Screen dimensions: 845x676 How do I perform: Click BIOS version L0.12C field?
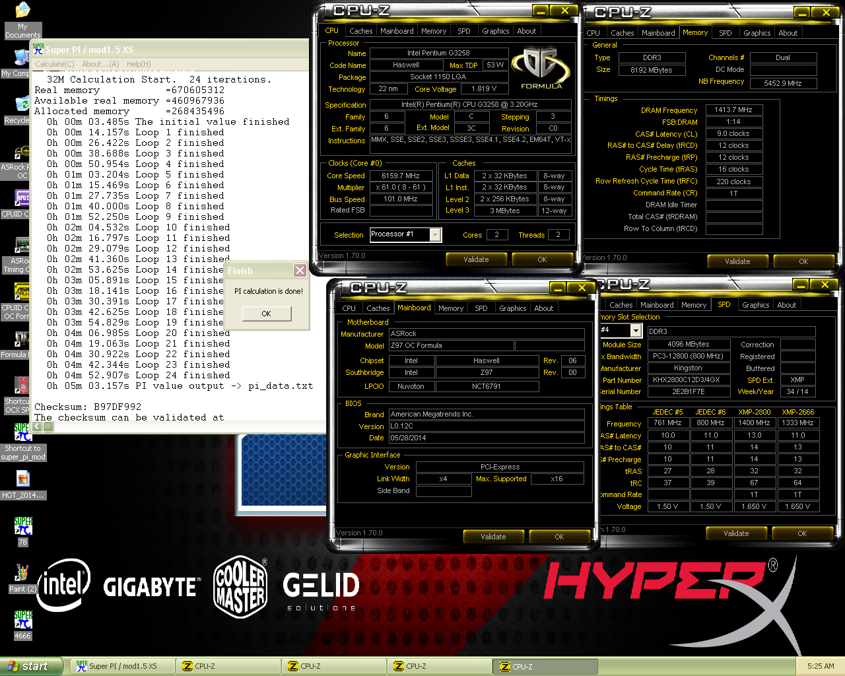[x=487, y=426]
